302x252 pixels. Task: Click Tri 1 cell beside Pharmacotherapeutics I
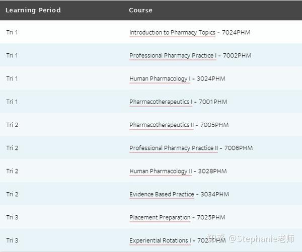[12, 102]
